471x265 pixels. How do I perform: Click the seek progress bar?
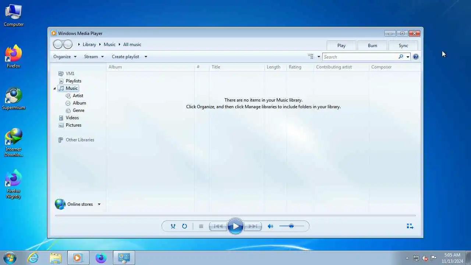point(235,215)
